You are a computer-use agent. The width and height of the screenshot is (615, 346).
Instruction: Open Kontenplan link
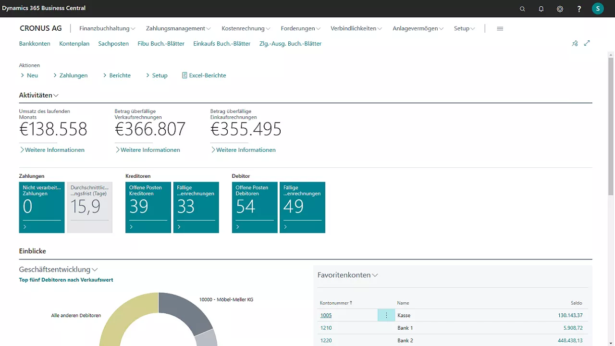pyautogui.click(x=74, y=43)
